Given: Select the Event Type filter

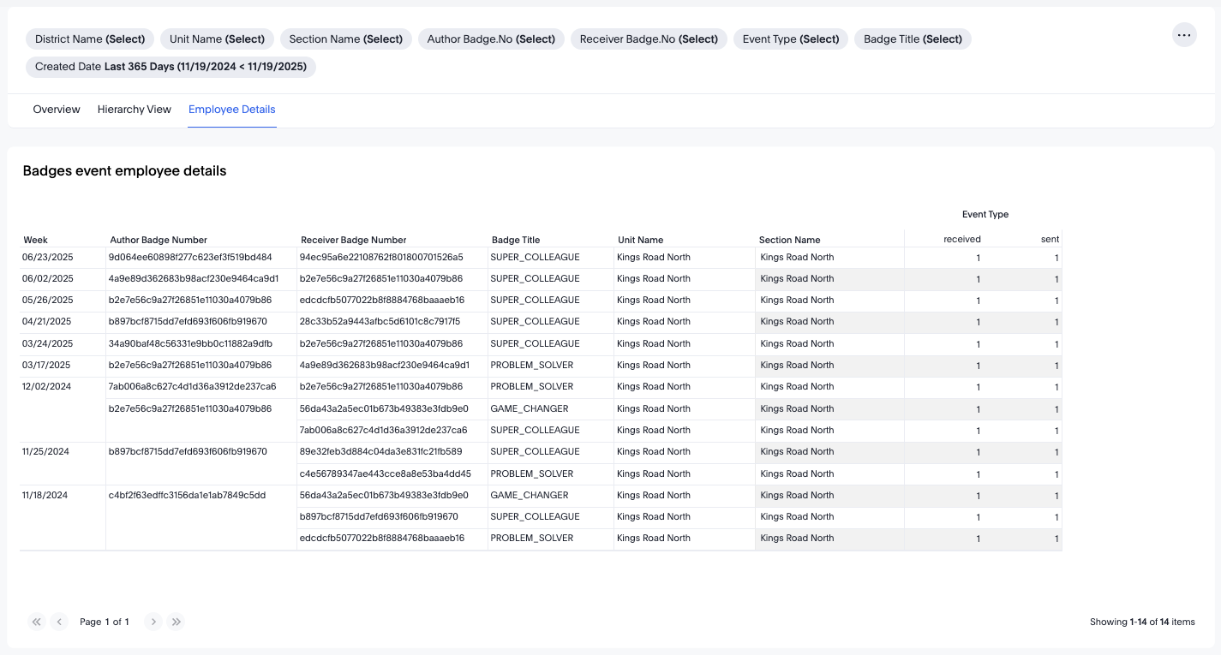Looking at the screenshot, I should click(x=790, y=39).
